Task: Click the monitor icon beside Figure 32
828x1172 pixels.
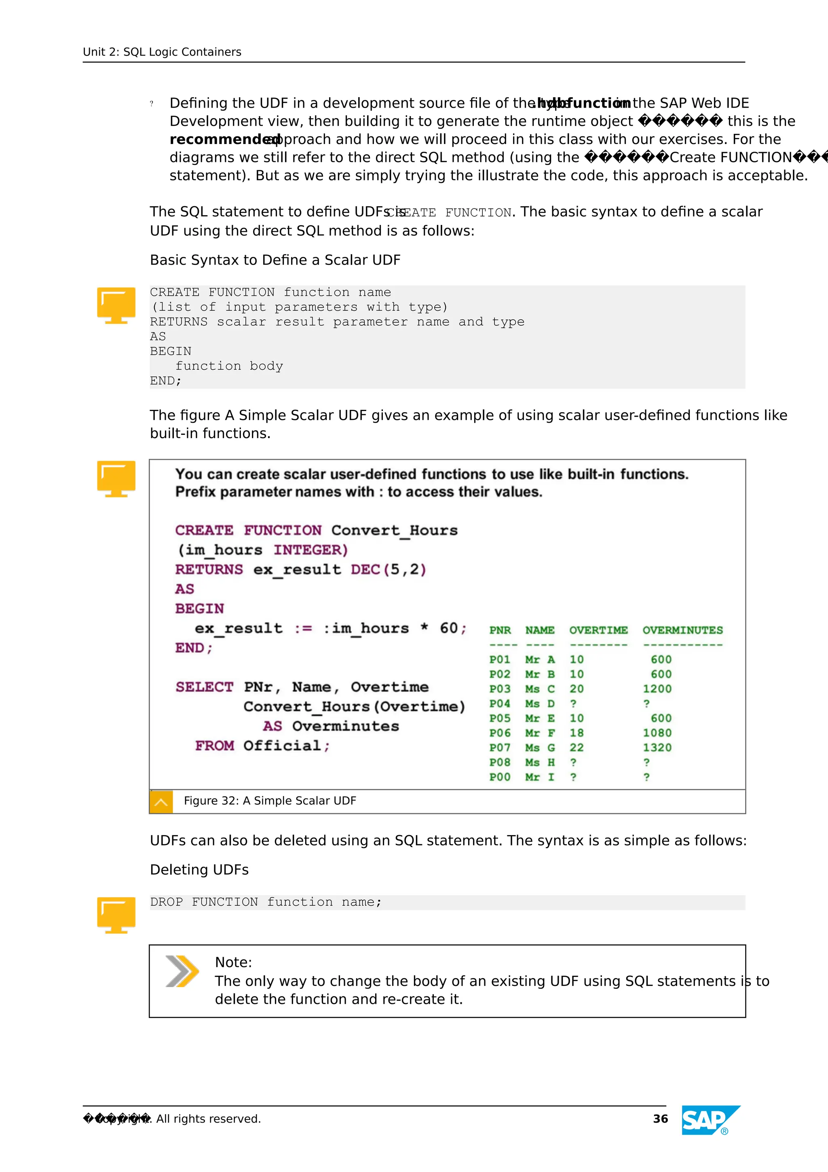Action: point(116,478)
